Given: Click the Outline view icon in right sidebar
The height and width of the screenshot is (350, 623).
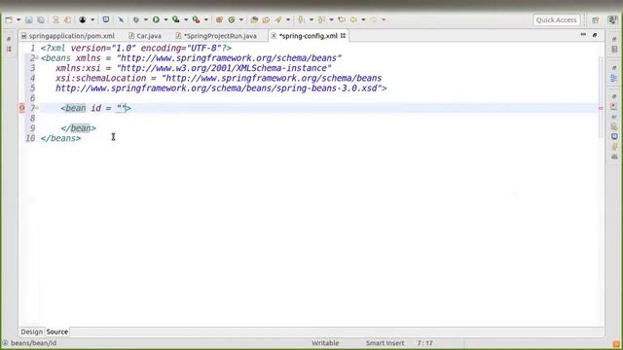Looking at the screenshot, I should [x=614, y=78].
